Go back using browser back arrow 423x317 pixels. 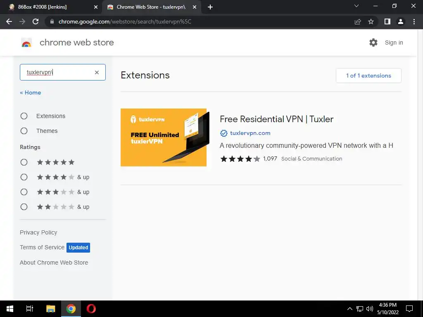(x=9, y=21)
